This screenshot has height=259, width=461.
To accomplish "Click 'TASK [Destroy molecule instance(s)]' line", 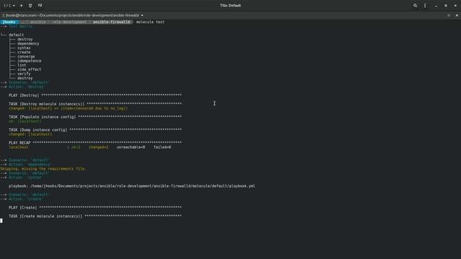I will coord(95,104).
